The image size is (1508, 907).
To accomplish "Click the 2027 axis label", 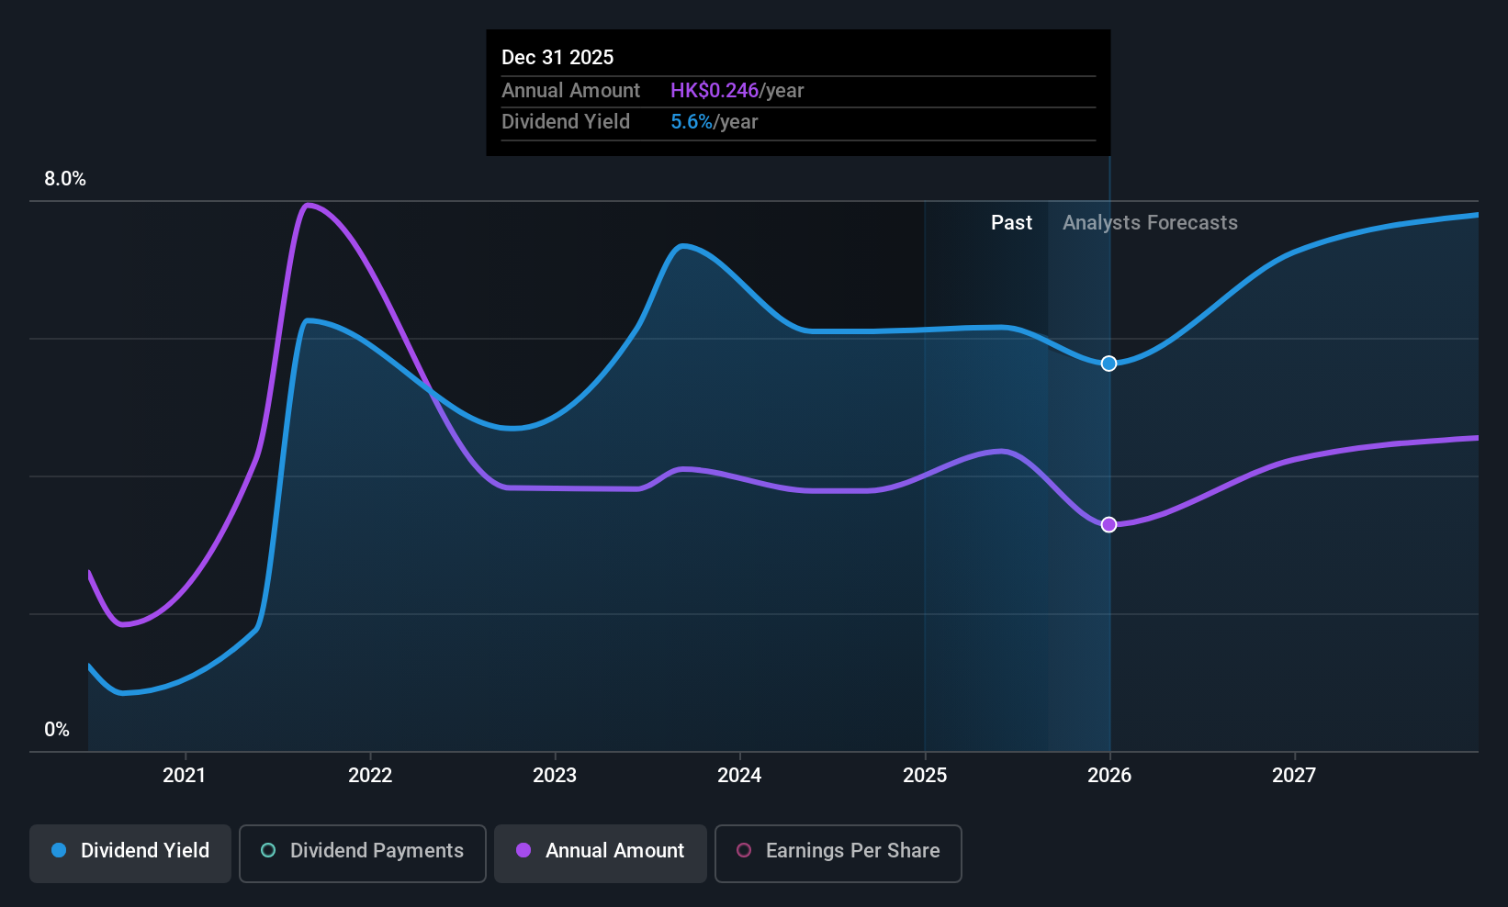I will [1294, 776].
